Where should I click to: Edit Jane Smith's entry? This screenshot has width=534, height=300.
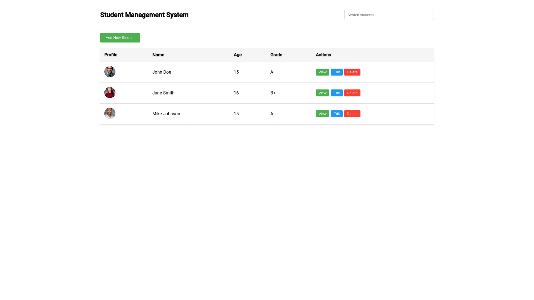click(336, 93)
